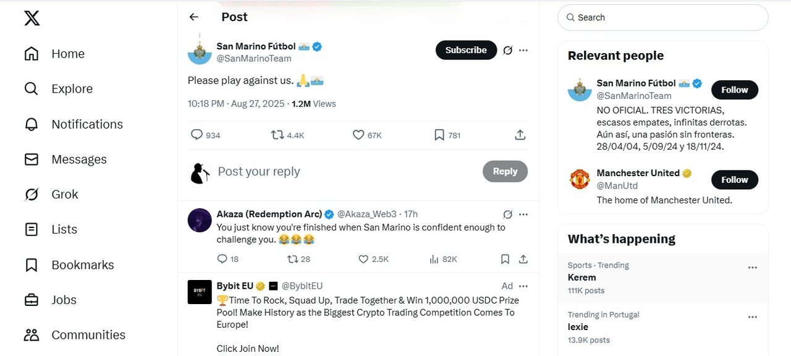
Task: Repost the San Marino Fútbol post
Action: click(x=278, y=135)
